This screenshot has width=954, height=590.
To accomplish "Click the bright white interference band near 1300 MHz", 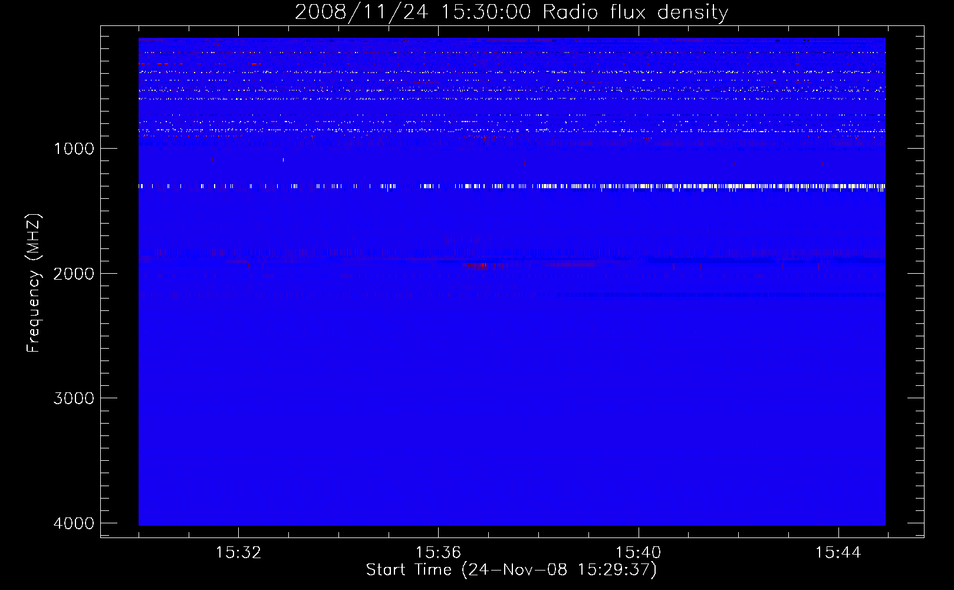I will 512,186.
